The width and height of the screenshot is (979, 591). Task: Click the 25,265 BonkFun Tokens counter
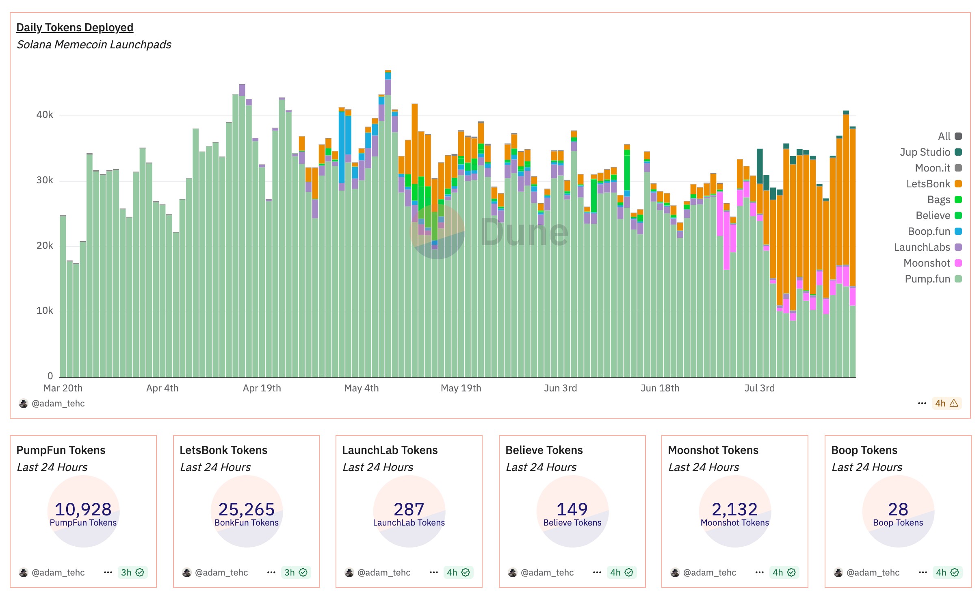pos(246,509)
